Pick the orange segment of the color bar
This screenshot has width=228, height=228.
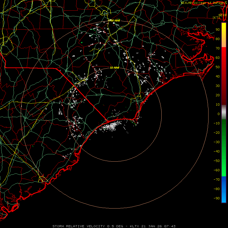coord(224,43)
